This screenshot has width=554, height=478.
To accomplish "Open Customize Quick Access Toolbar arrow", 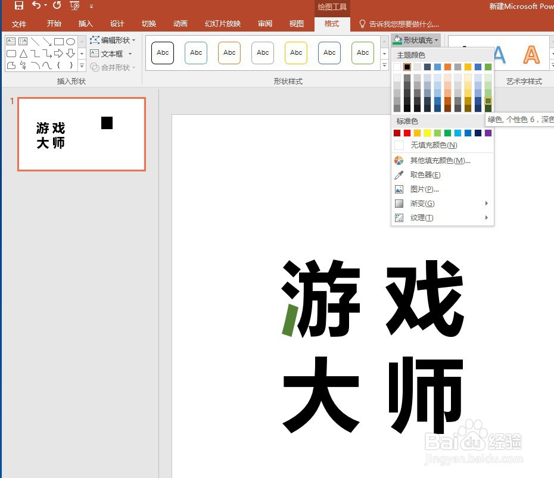I will point(91,6).
